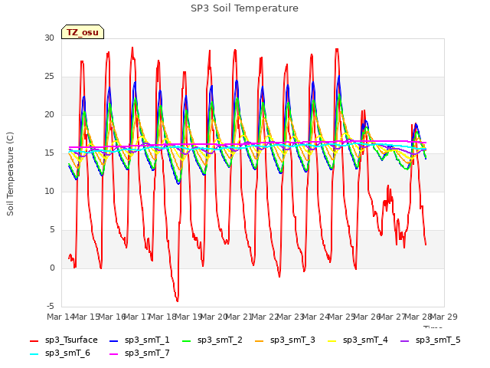Click the green sp3_smT_2 legend color marker

pyautogui.click(x=186, y=340)
